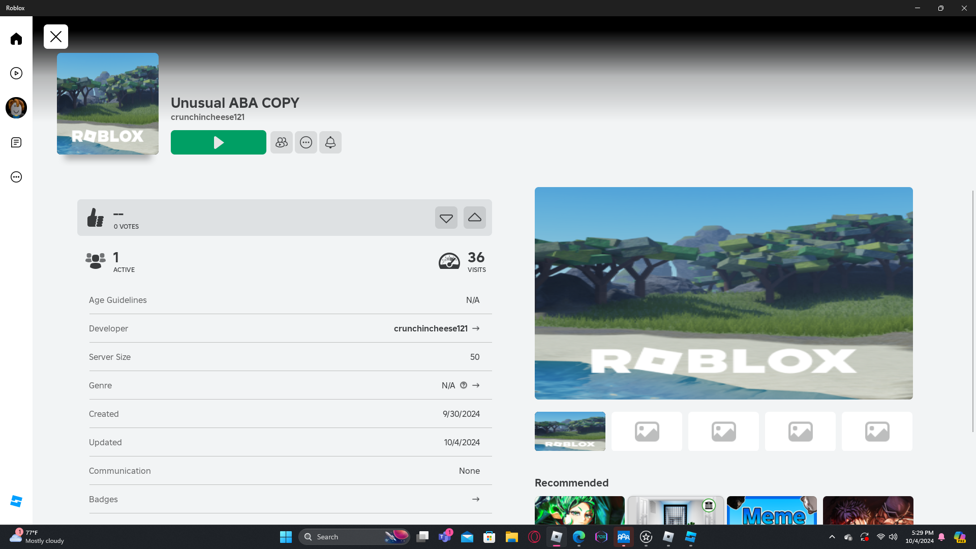
Task: Open the avatar profile picture in sidebar
Action: pos(16,108)
